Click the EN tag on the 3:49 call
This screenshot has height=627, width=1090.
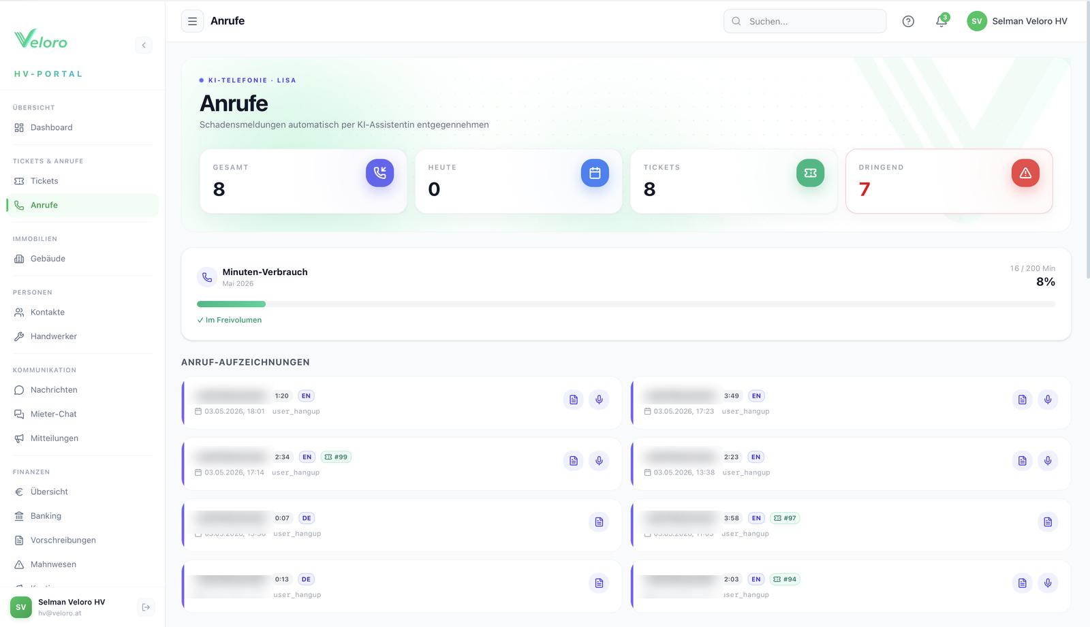point(756,396)
